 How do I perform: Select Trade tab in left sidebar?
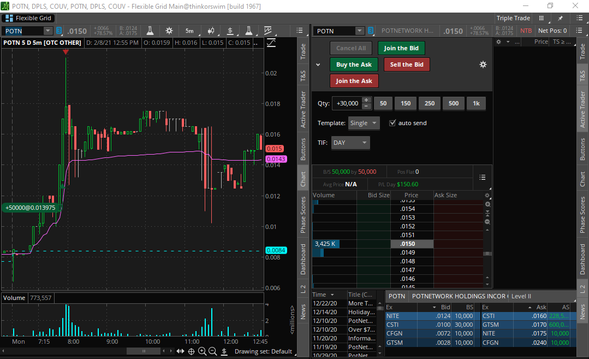303,51
